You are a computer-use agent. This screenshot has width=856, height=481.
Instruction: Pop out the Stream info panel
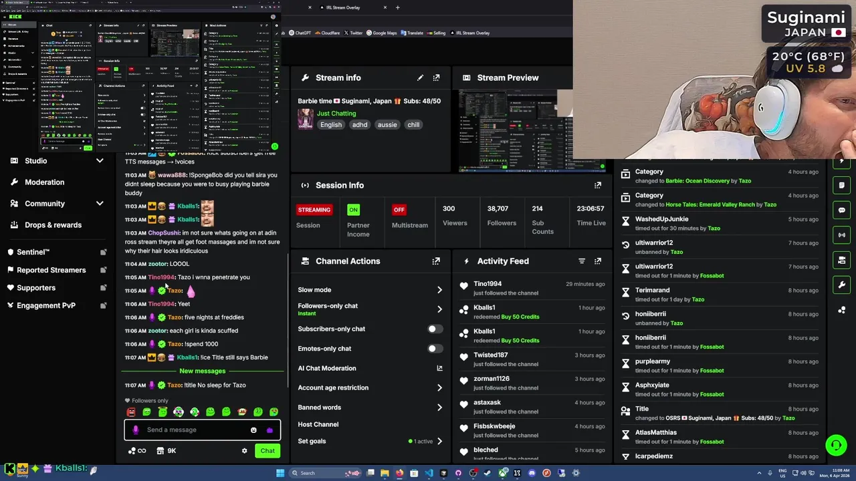coord(436,77)
